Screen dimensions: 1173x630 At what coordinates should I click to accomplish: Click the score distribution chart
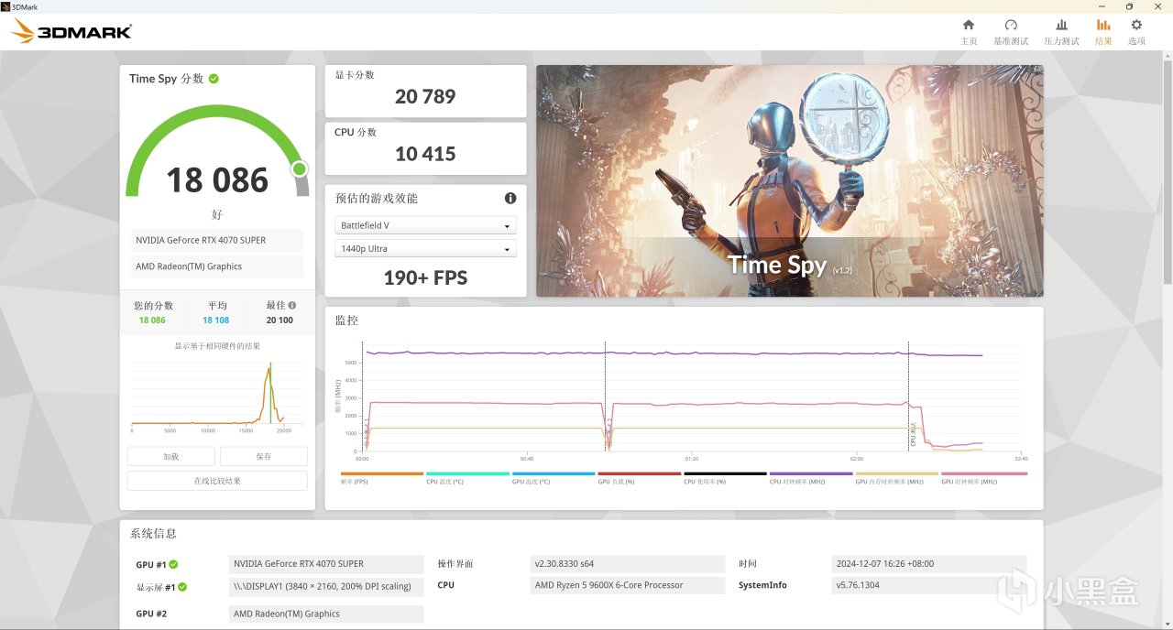[217, 397]
